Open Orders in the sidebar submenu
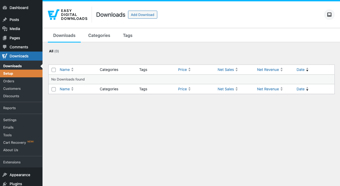The image size is (340, 186). (x=21, y=81)
